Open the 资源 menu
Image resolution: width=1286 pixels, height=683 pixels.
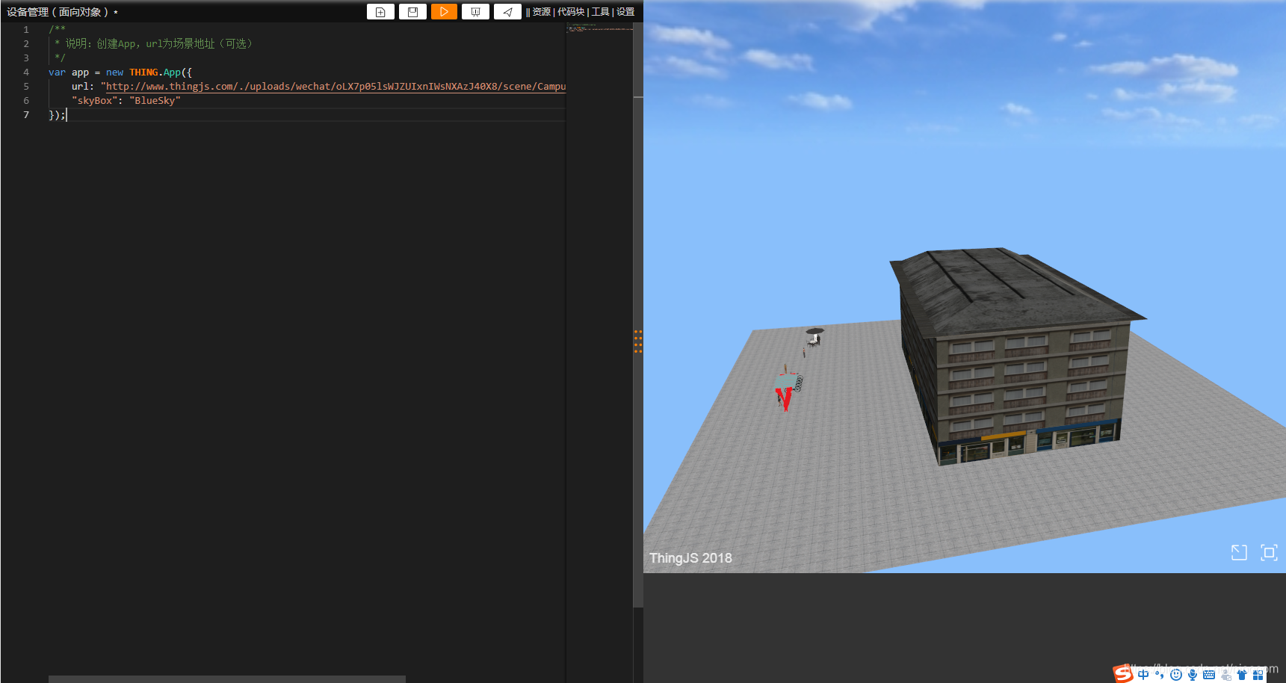tap(541, 12)
